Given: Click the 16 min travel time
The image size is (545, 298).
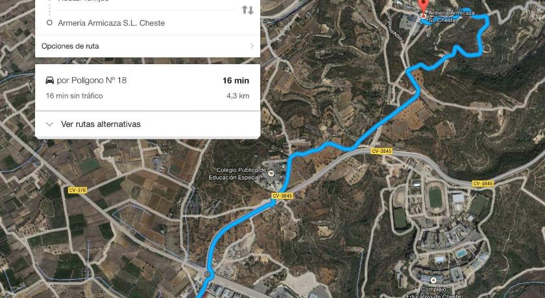Looking at the screenshot, I should pyautogui.click(x=236, y=80).
